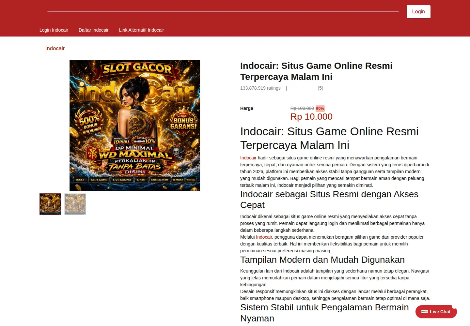The width and height of the screenshot is (470, 326).
Task: Click the struck-through Rp 100.000 price
Action: tap(302, 108)
